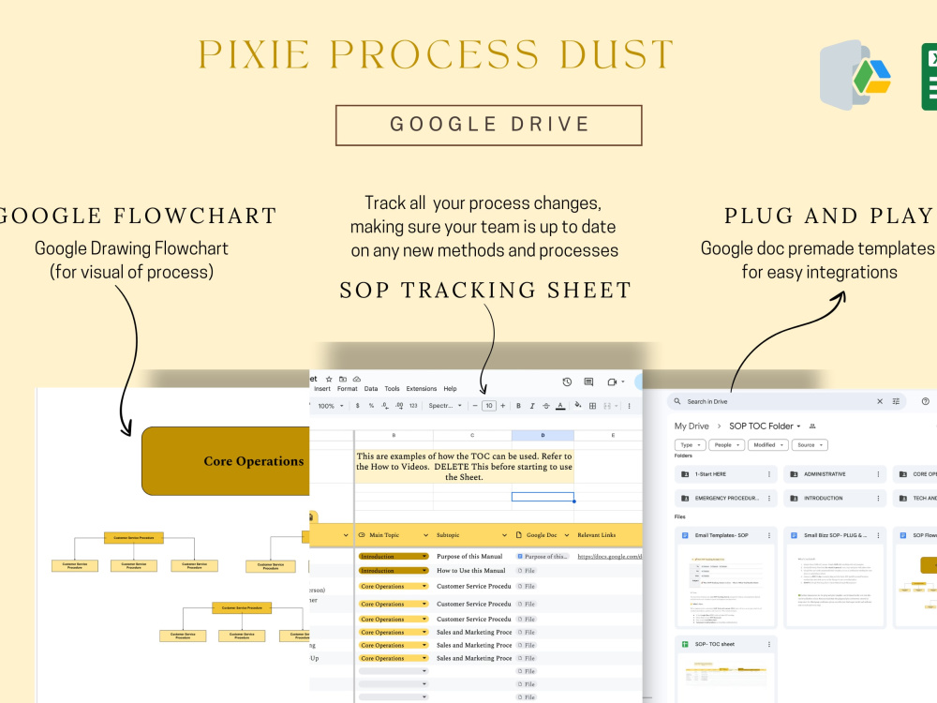Open the Tools menu in Sheets
937x703 pixels.
pyautogui.click(x=392, y=389)
